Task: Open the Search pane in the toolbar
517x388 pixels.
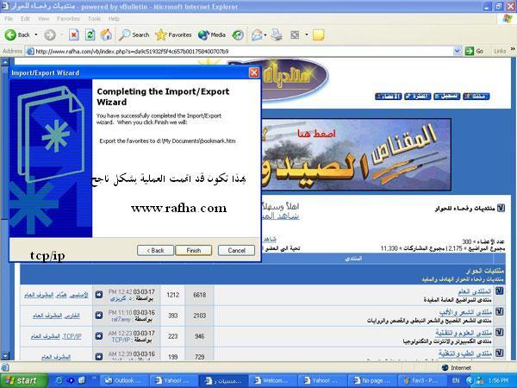Action: [x=134, y=34]
